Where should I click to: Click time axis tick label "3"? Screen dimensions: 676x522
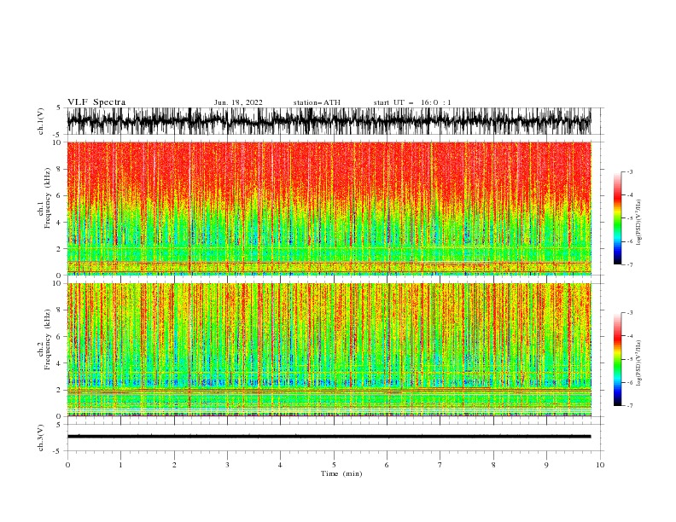tap(227, 465)
